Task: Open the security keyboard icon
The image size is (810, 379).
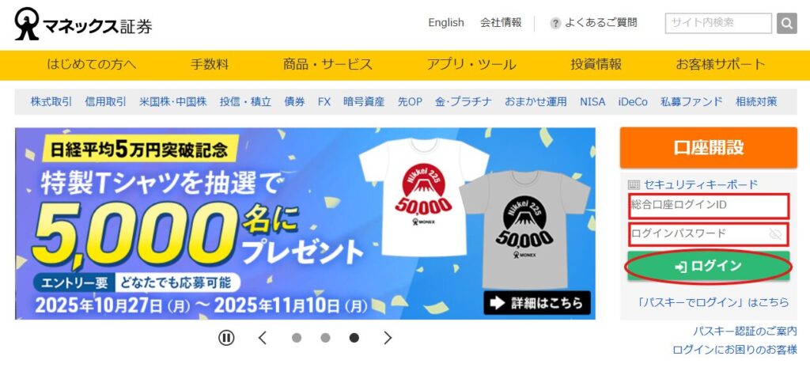Action: tap(634, 184)
